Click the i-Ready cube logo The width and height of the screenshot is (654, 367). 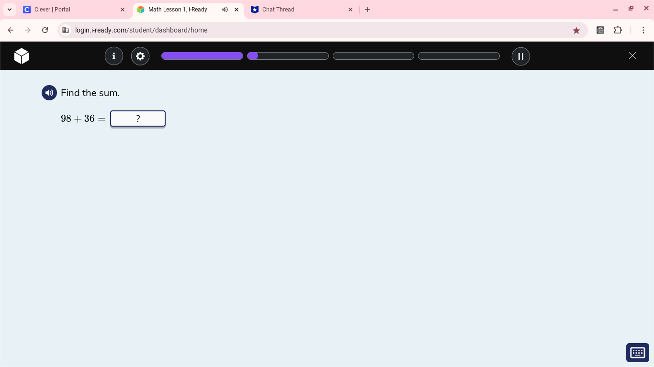(22, 56)
